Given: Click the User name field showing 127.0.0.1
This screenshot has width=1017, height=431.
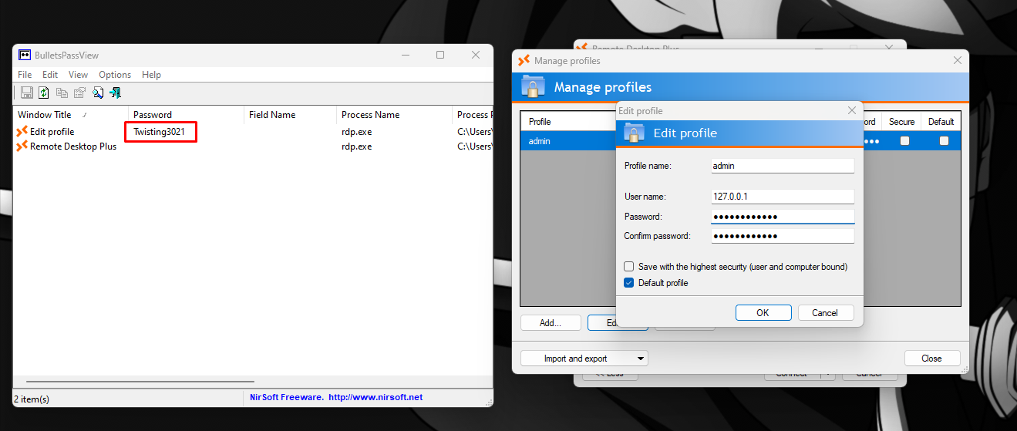Looking at the screenshot, I should (x=782, y=197).
